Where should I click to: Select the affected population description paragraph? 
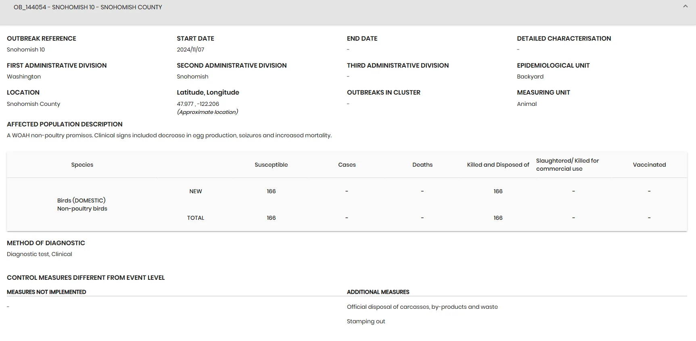click(169, 135)
